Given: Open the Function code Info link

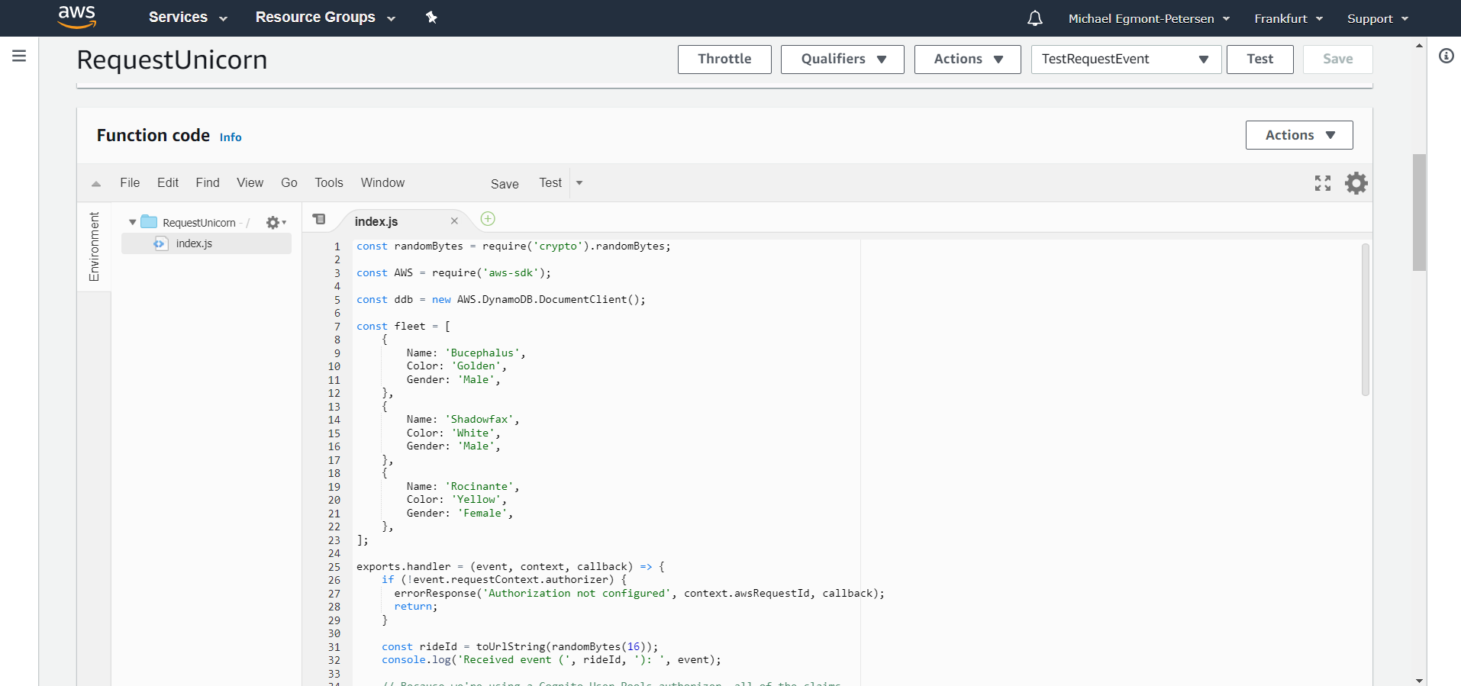Looking at the screenshot, I should (231, 137).
